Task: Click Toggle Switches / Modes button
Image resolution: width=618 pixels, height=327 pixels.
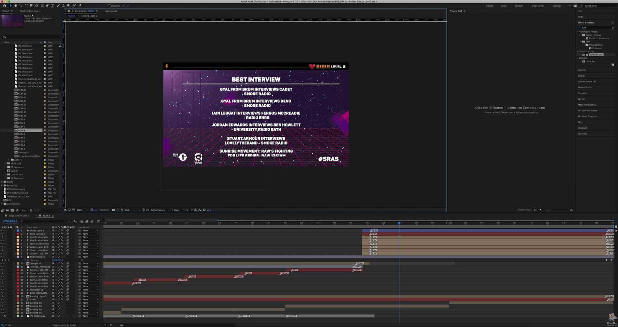Action: coord(64,325)
